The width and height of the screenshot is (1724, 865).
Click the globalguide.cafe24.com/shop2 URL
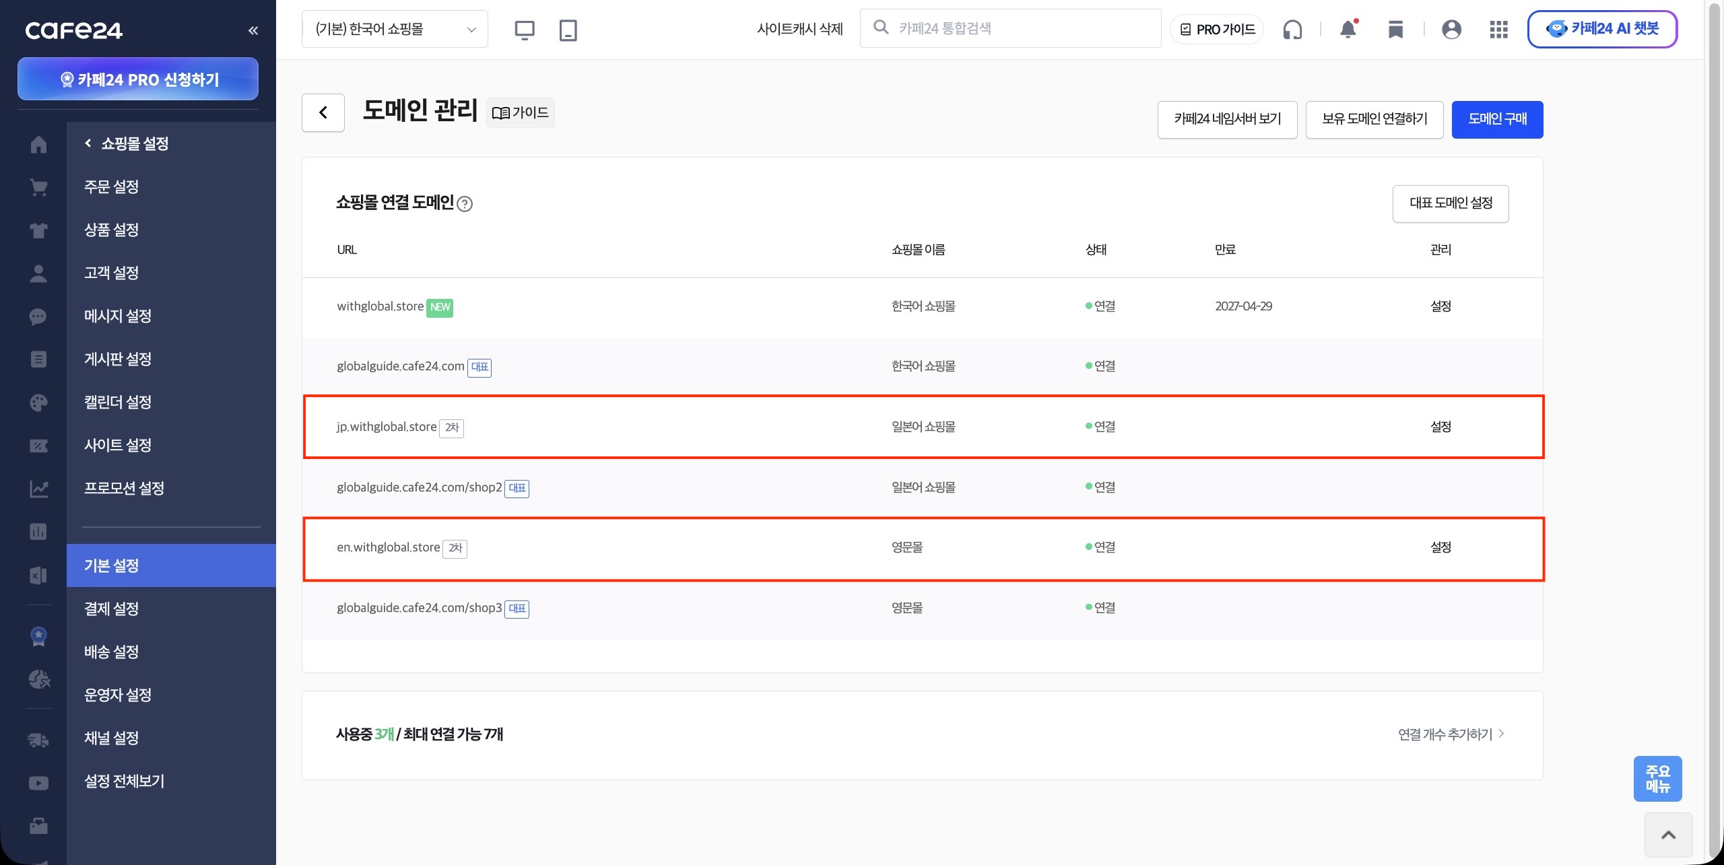[419, 487]
